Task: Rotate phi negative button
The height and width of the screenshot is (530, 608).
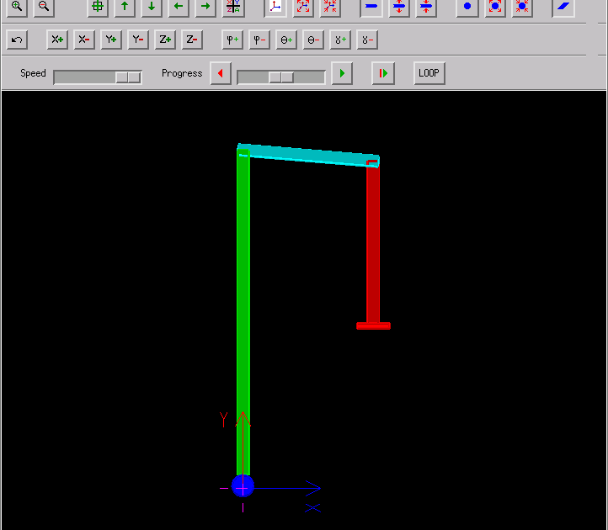Action: 259,40
